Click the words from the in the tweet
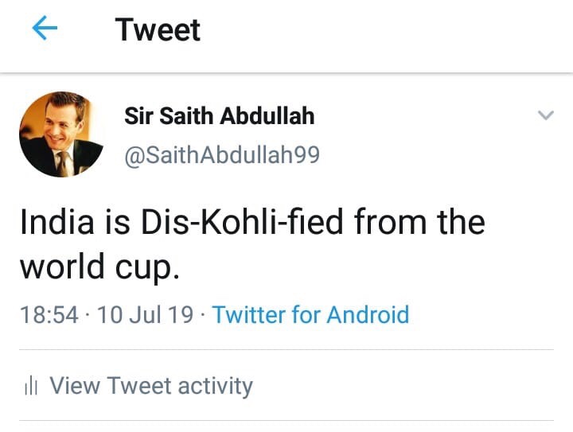 419,221
